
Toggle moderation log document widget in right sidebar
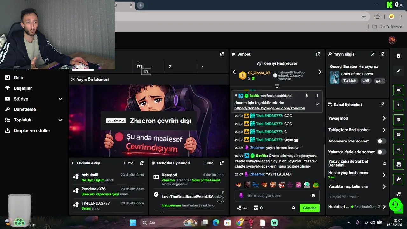coord(398,120)
